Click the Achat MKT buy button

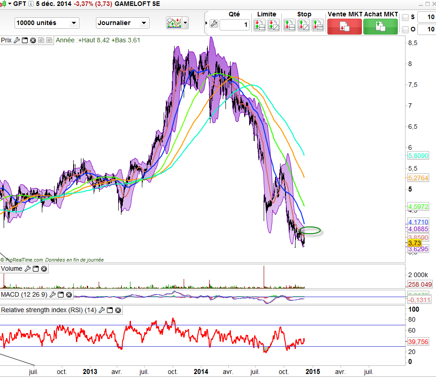click(x=381, y=26)
